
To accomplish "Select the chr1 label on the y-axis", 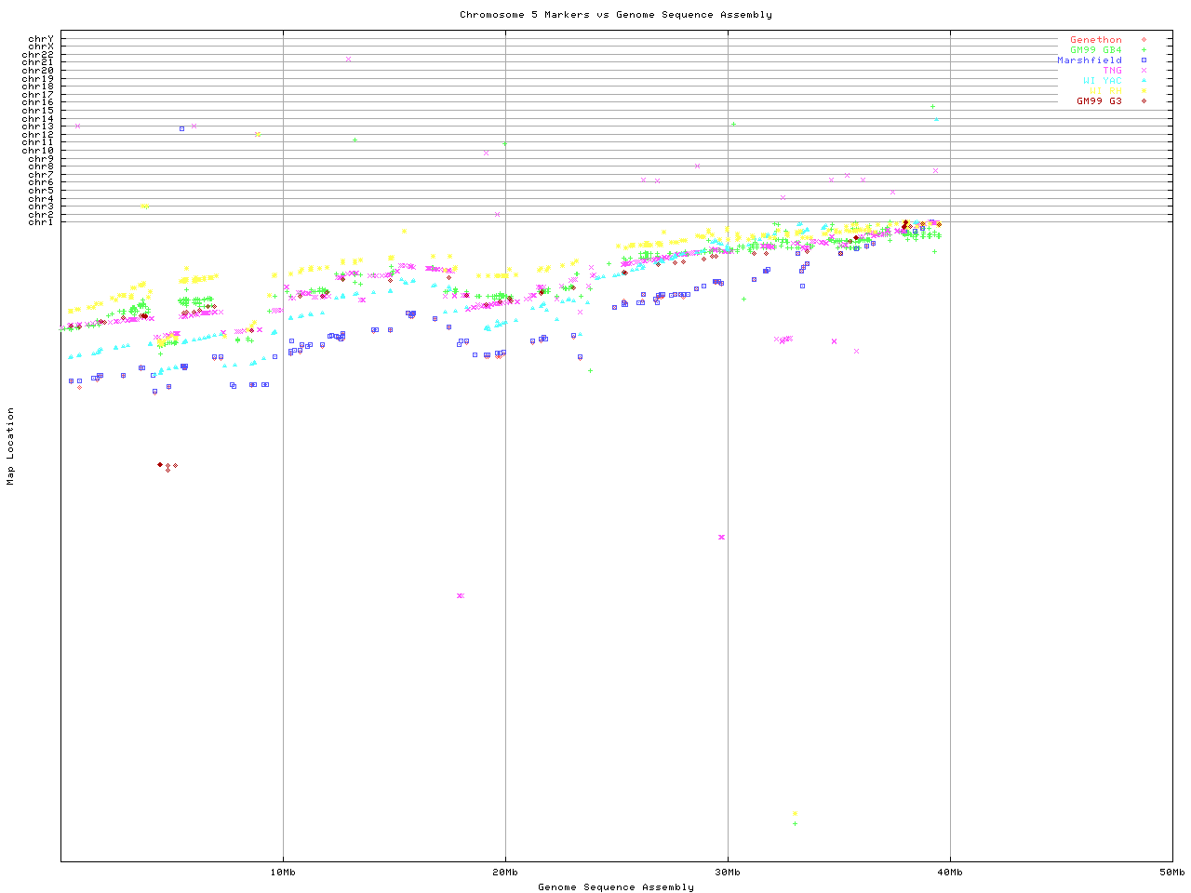I will (x=41, y=222).
